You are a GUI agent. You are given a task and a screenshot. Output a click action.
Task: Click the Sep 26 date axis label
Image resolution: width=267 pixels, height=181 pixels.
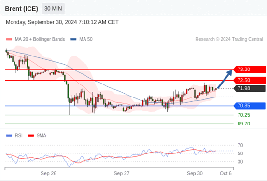tap(48, 173)
